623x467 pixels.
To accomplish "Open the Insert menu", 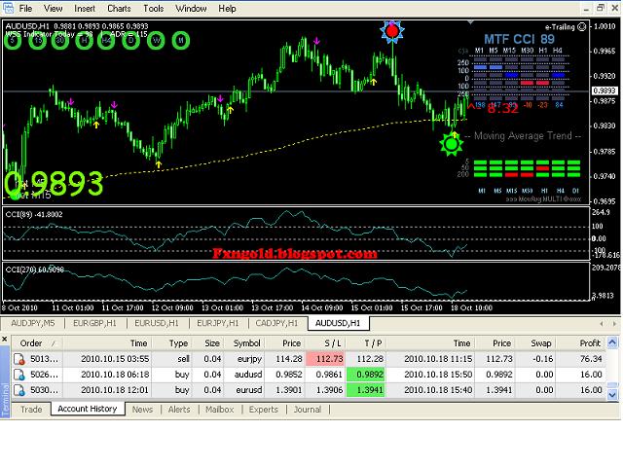I will click(85, 9).
